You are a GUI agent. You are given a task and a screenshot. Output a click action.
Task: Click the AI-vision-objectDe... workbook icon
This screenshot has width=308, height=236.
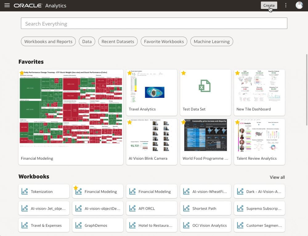[79, 208]
